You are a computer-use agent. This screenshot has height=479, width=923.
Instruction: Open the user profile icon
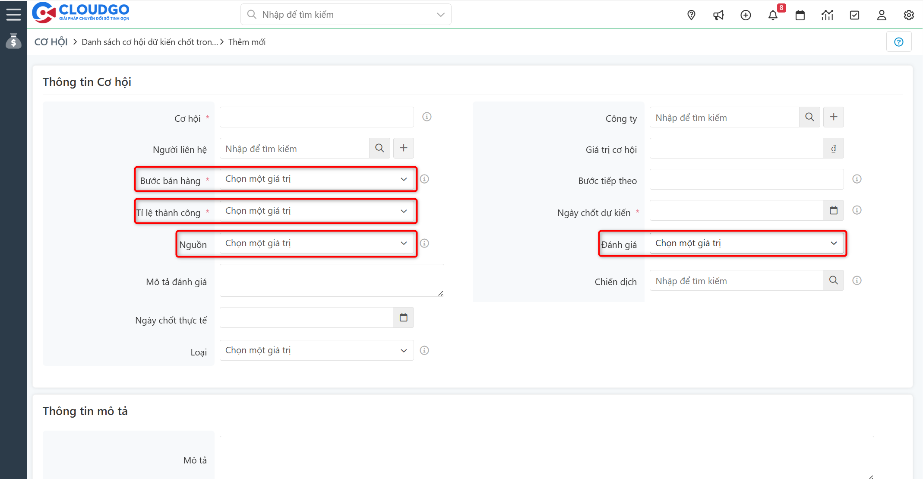882,15
